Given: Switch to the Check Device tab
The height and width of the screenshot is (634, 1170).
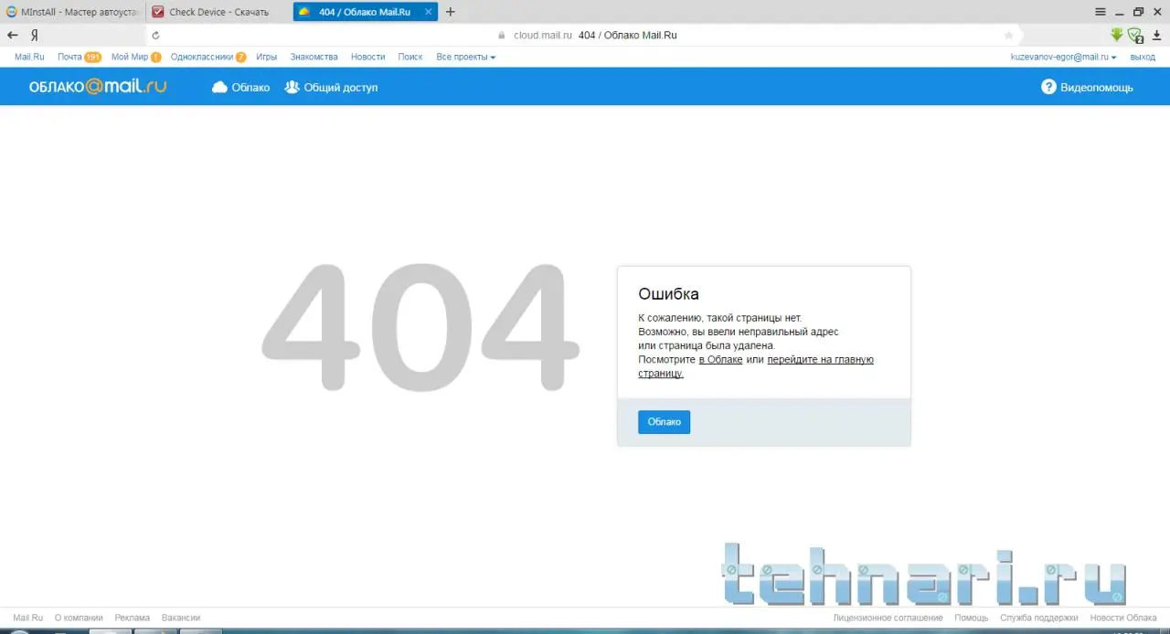Looking at the screenshot, I should (x=218, y=12).
